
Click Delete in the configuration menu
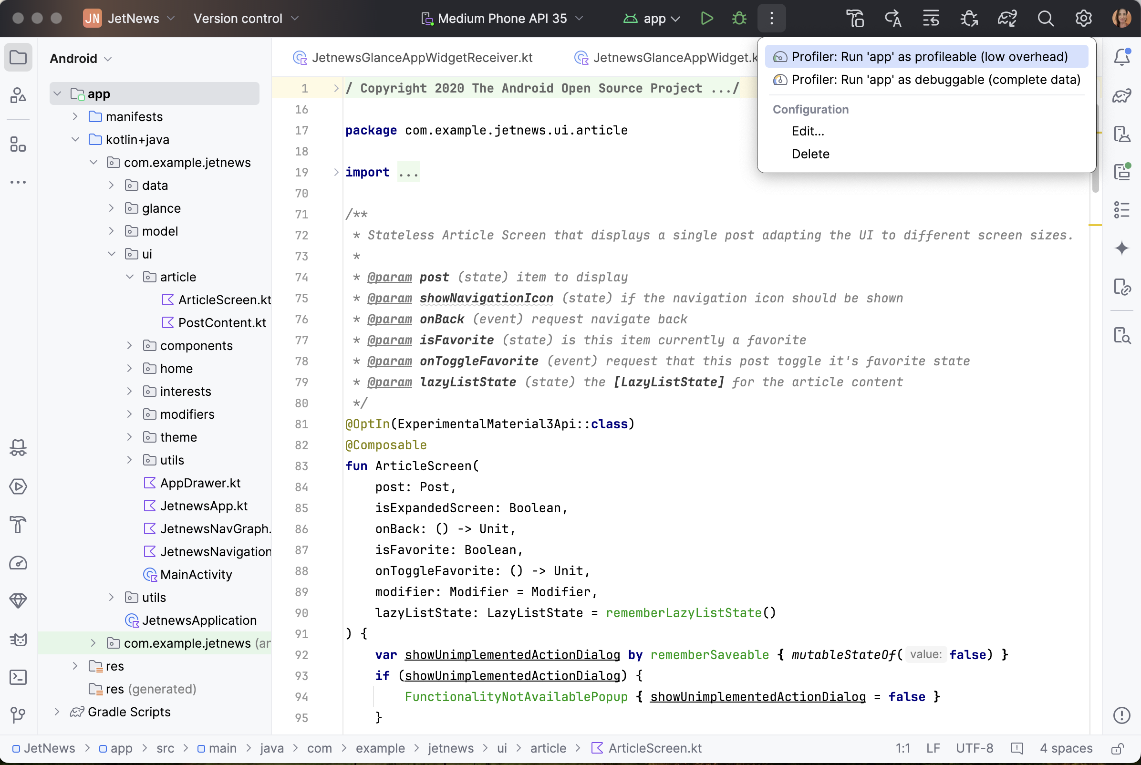810,154
